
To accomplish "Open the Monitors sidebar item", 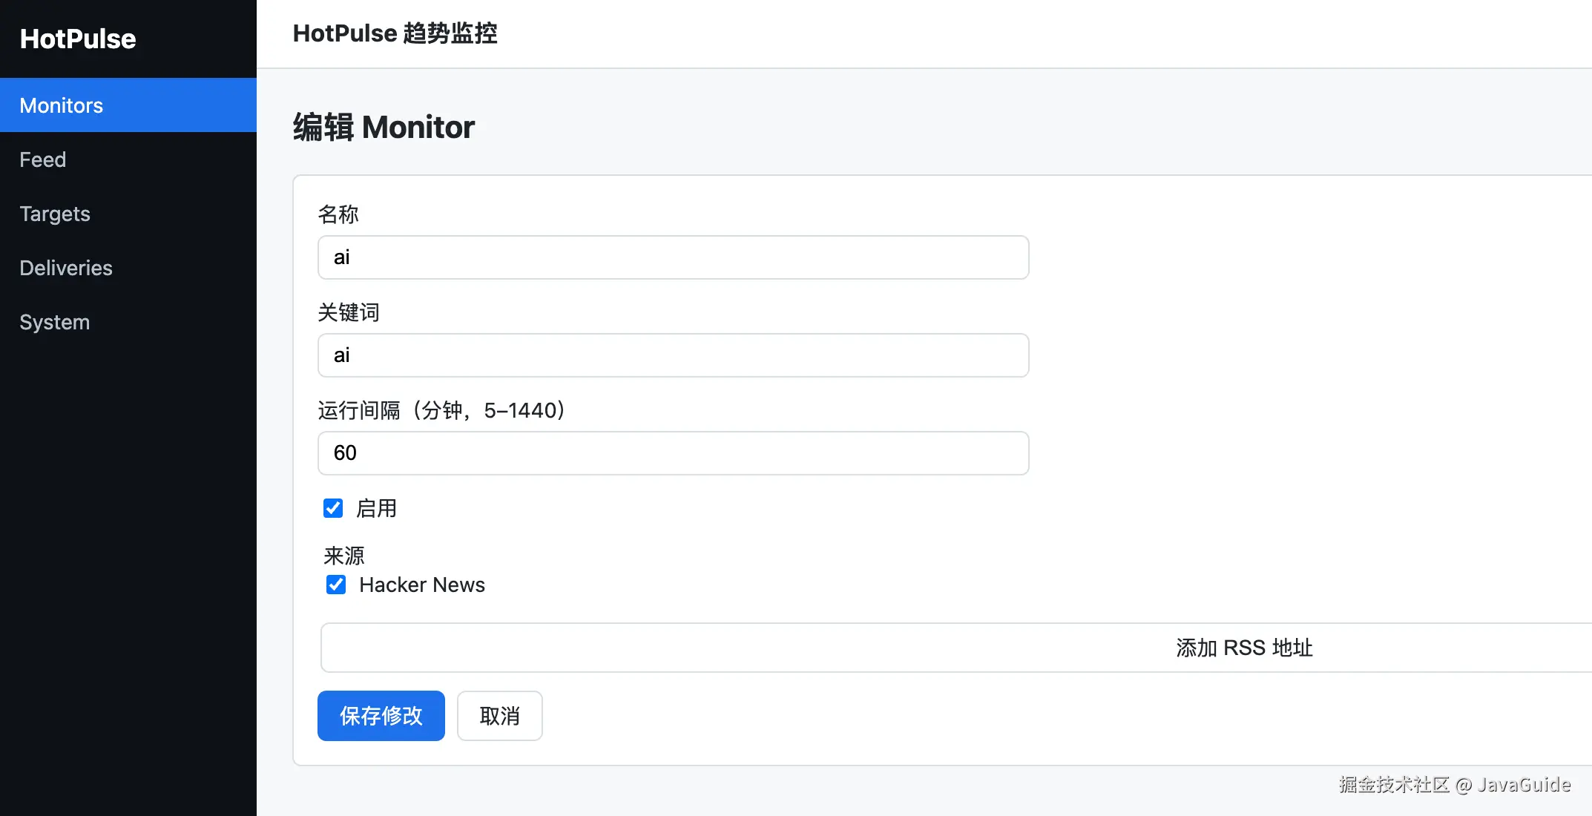I will [x=128, y=105].
